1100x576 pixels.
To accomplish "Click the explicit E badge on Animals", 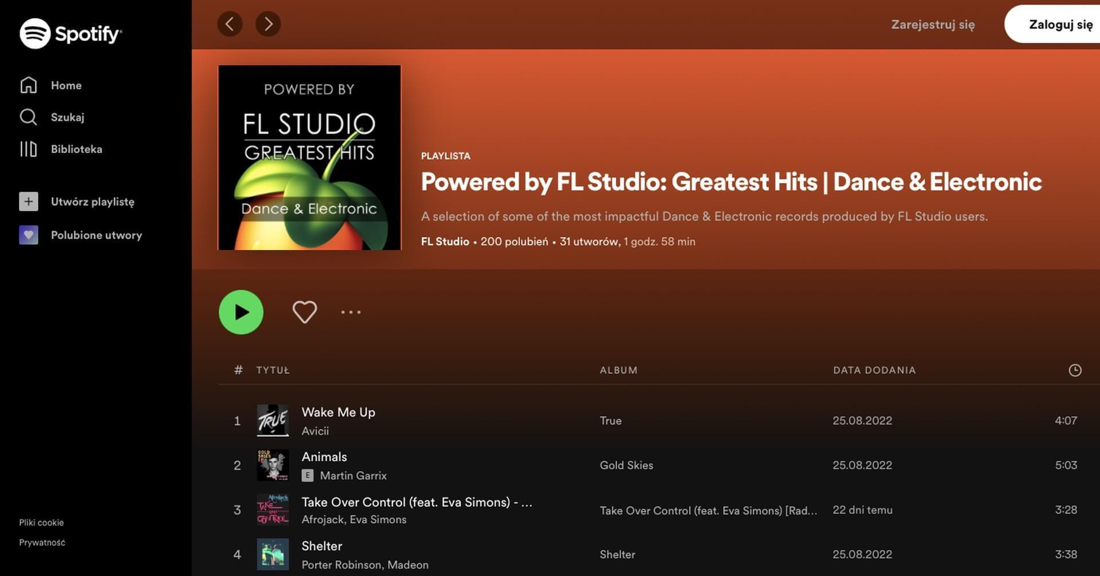I will coord(308,475).
